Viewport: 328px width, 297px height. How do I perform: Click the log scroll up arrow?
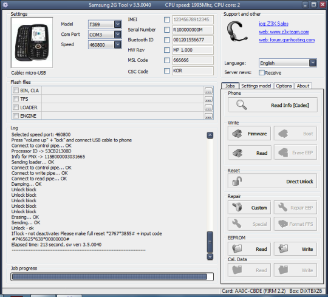point(210,135)
